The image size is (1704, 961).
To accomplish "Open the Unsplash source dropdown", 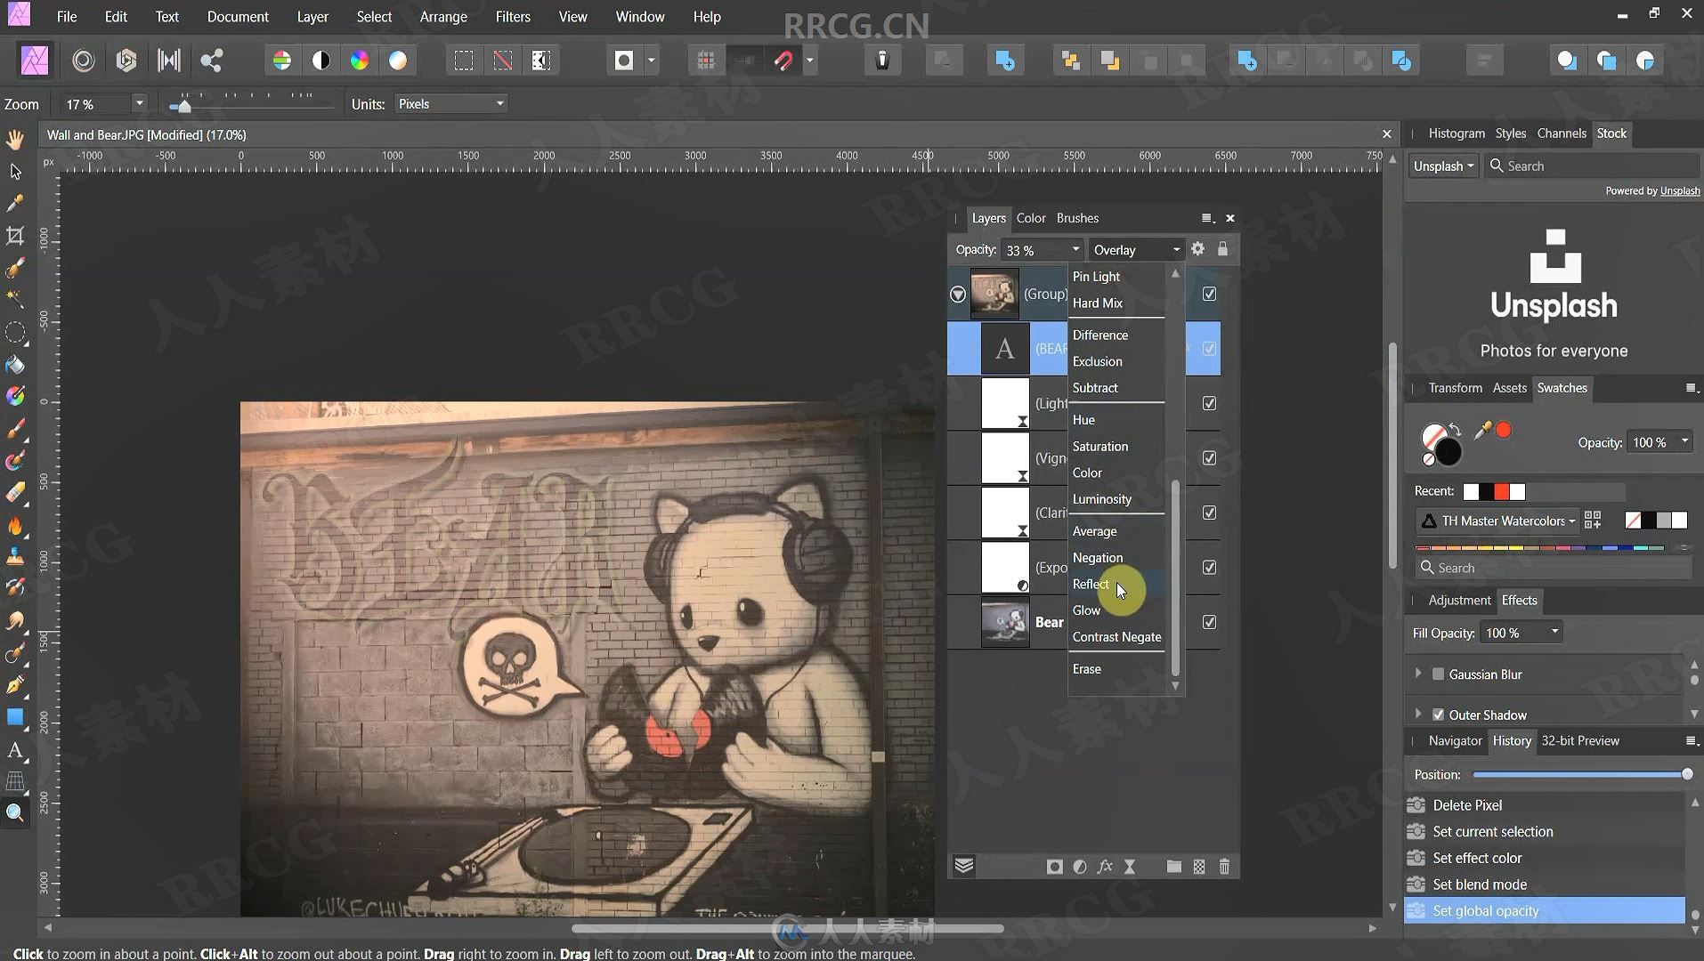I will click(x=1443, y=166).
